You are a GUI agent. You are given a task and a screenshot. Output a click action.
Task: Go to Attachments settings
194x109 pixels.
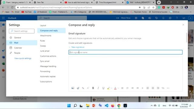[x=46, y=36]
